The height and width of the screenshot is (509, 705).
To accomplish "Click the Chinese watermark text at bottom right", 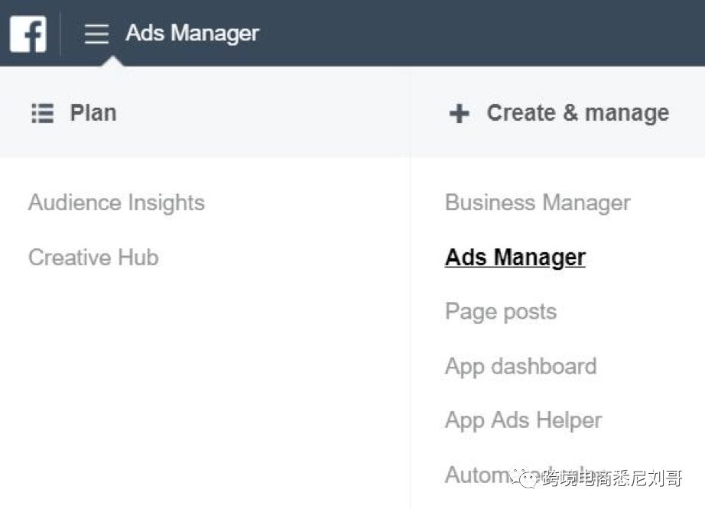I will (x=612, y=478).
